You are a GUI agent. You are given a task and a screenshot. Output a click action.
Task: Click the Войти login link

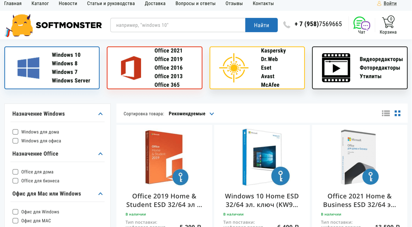tap(390, 4)
